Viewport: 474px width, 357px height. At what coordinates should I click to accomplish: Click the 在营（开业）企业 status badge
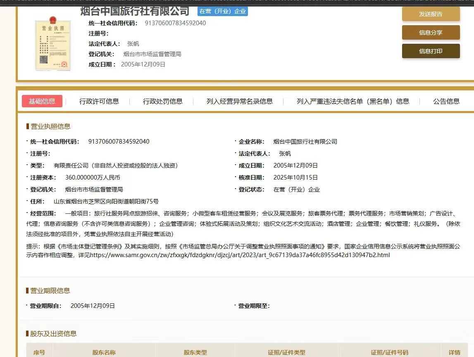click(222, 12)
